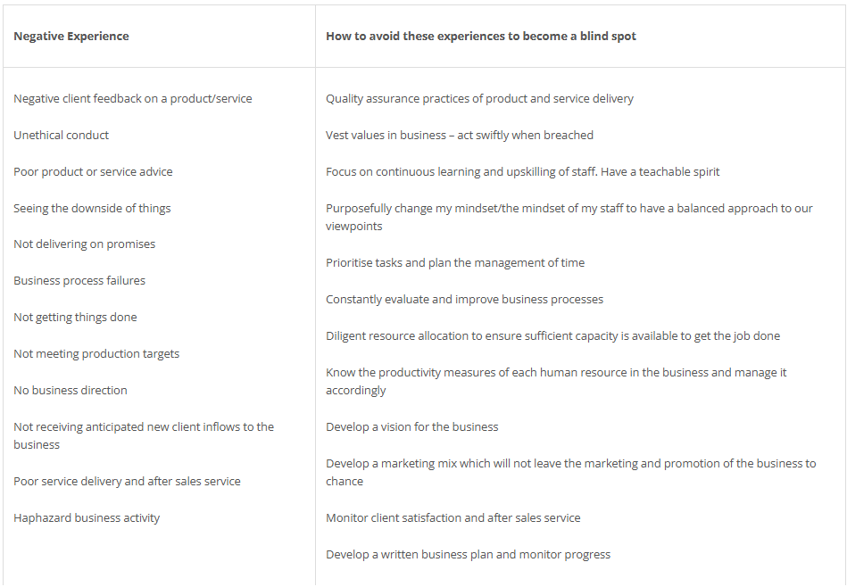Click 'Seeing the downside of things'

[92, 209]
